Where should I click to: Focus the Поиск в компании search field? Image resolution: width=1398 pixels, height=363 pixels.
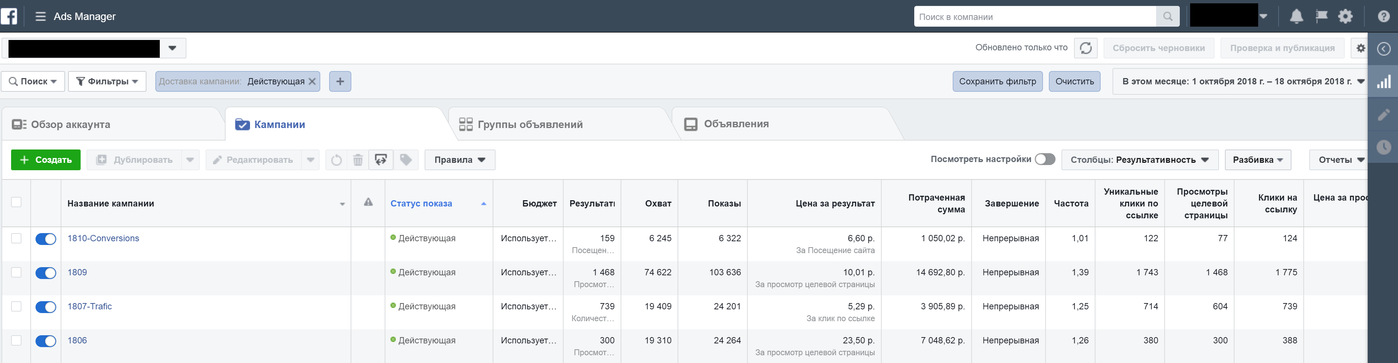(1036, 16)
